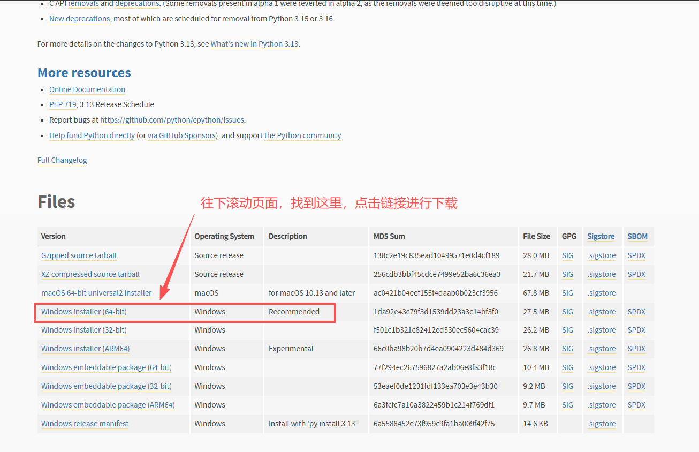Open the Sigstore column header link
The image size is (699, 452).
coord(601,236)
